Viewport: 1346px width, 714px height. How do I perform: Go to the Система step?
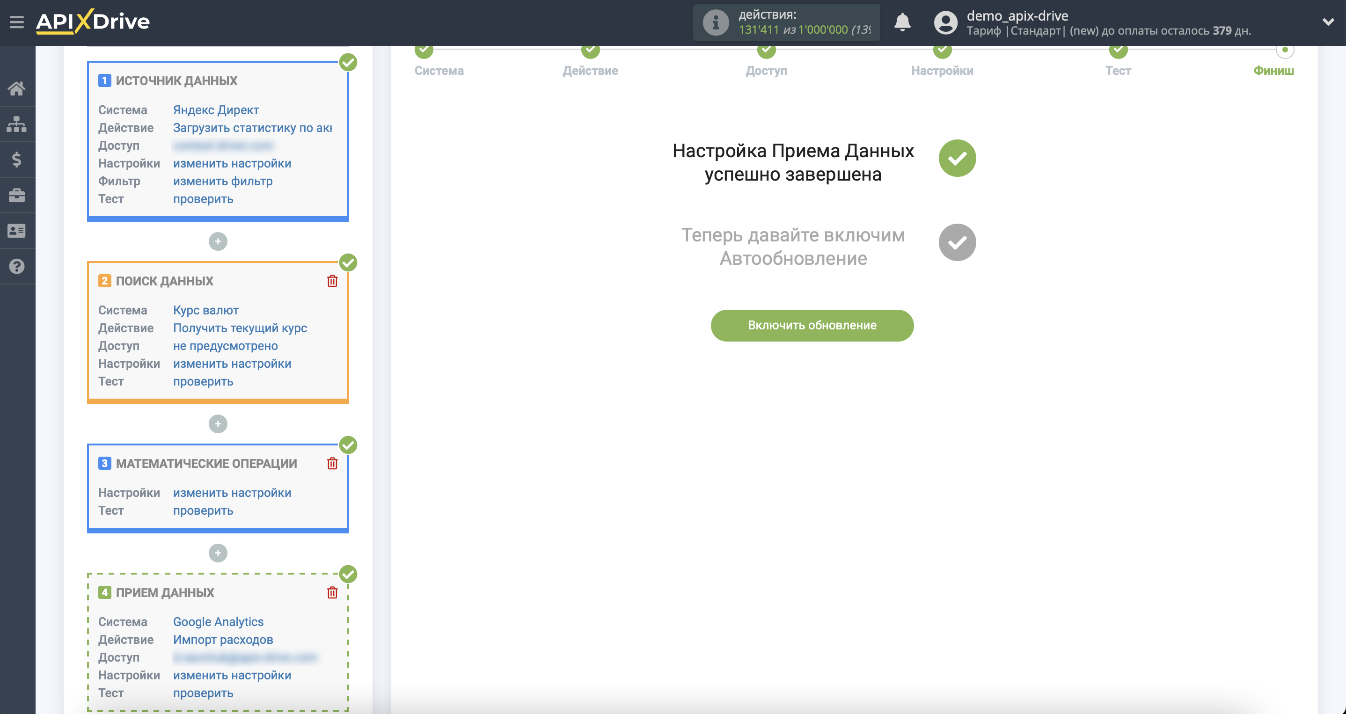439,71
